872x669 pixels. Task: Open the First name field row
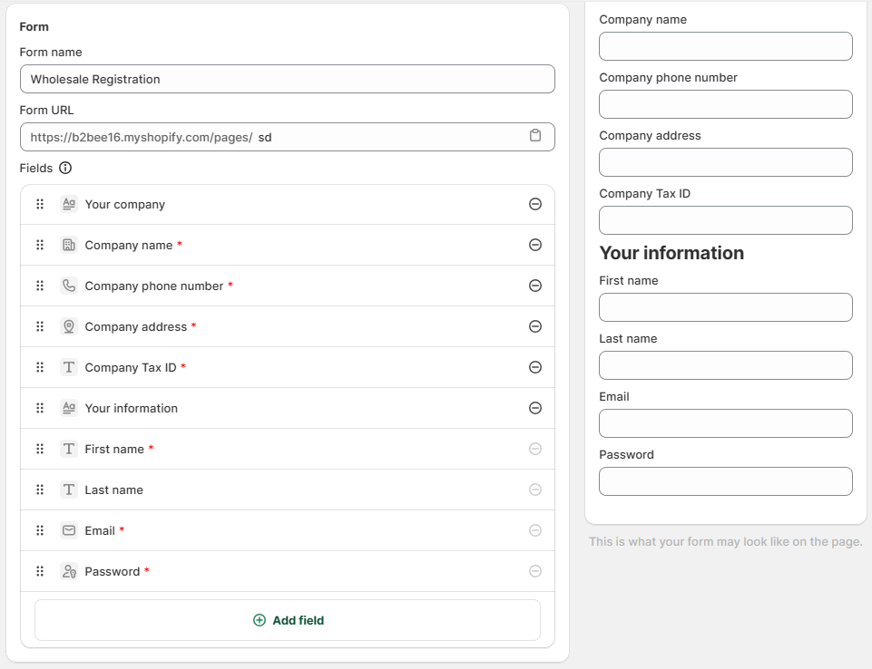288,449
